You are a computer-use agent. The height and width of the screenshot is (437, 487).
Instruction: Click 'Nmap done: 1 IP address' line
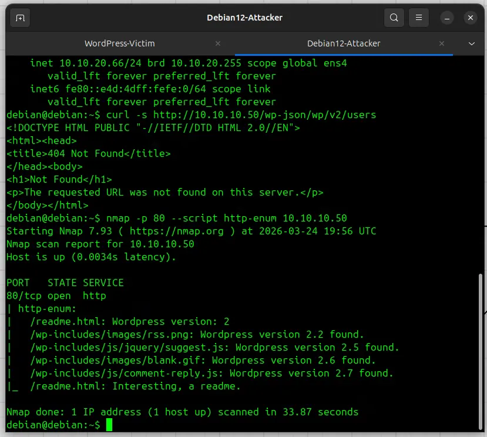[x=182, y=412]
